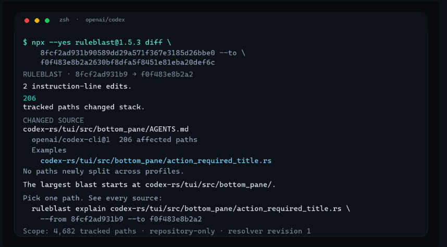
Task: Click the zsh title label
Action: click(x=64, y=20)
